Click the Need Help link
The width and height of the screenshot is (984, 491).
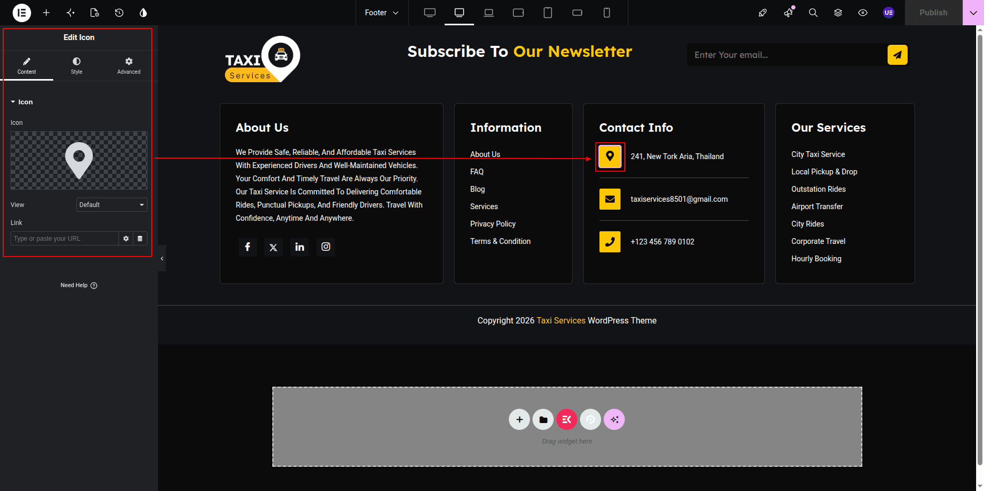[x=79, y=286]
